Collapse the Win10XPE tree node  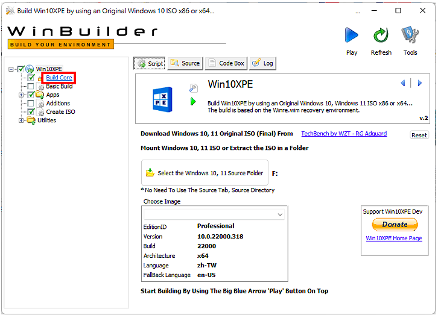(x=11, y=69)
